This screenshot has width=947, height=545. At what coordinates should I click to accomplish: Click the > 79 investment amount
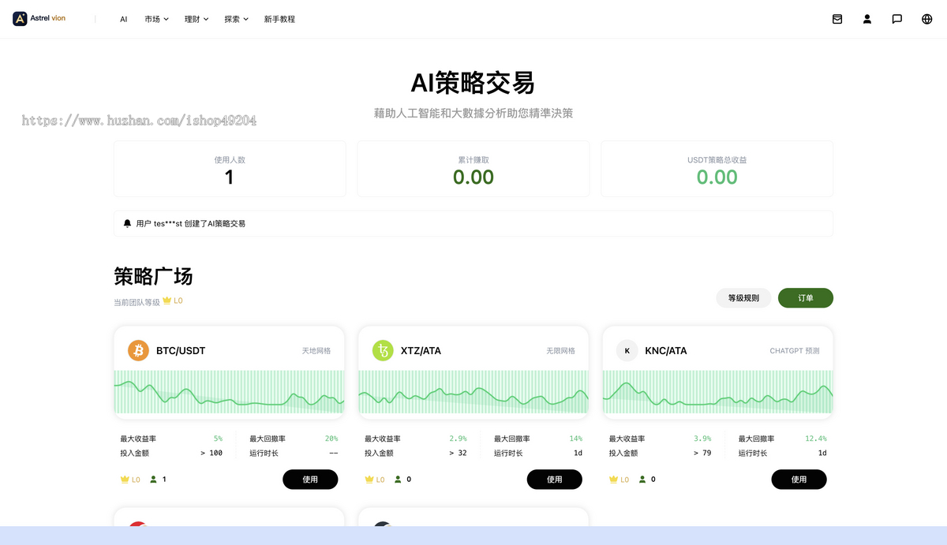tap(702, 453)
